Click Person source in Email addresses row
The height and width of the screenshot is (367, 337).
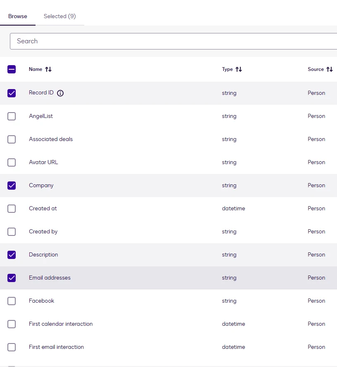(316, 278)
